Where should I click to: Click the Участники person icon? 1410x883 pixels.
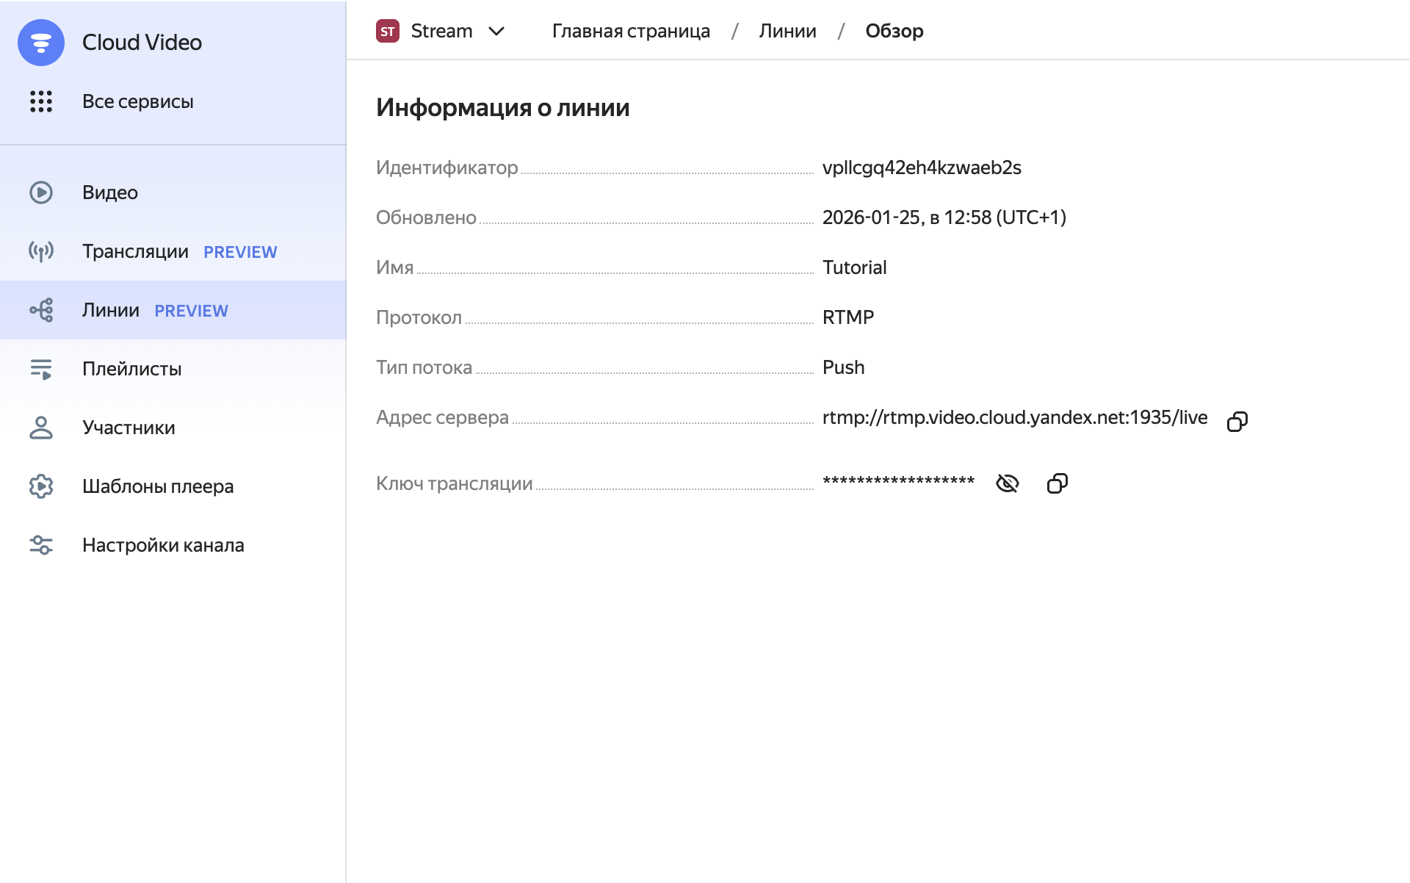[x=41, y=428]
